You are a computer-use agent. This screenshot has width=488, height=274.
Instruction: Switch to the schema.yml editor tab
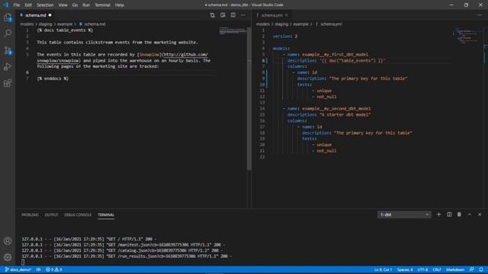(271, 15)
